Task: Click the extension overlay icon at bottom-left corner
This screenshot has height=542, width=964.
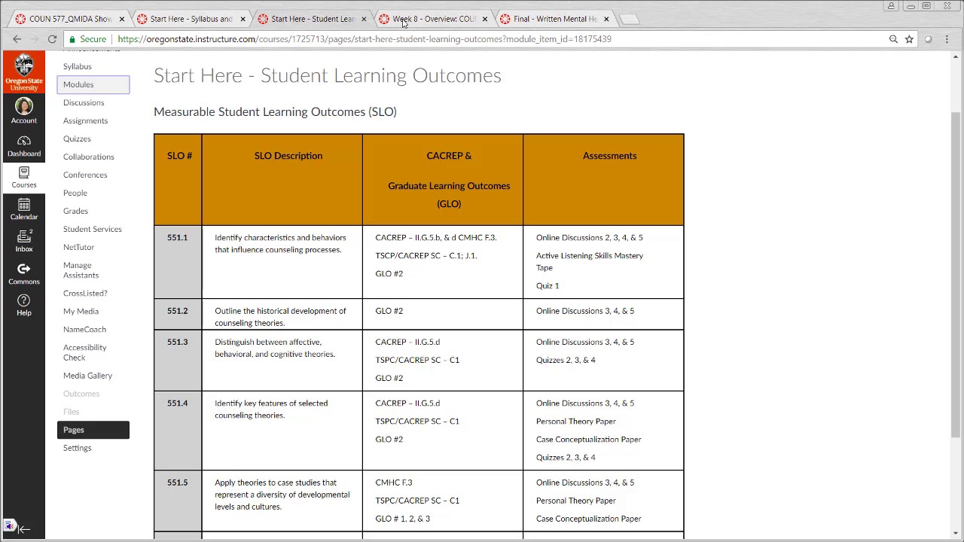Action: [9, 525]
